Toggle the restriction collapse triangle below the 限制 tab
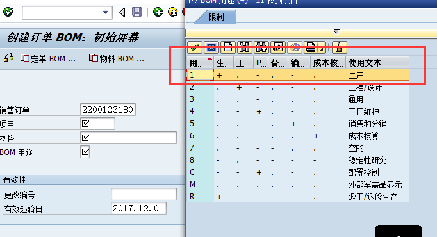This screenshot has width=437, height=237. (x=336, y=32)
